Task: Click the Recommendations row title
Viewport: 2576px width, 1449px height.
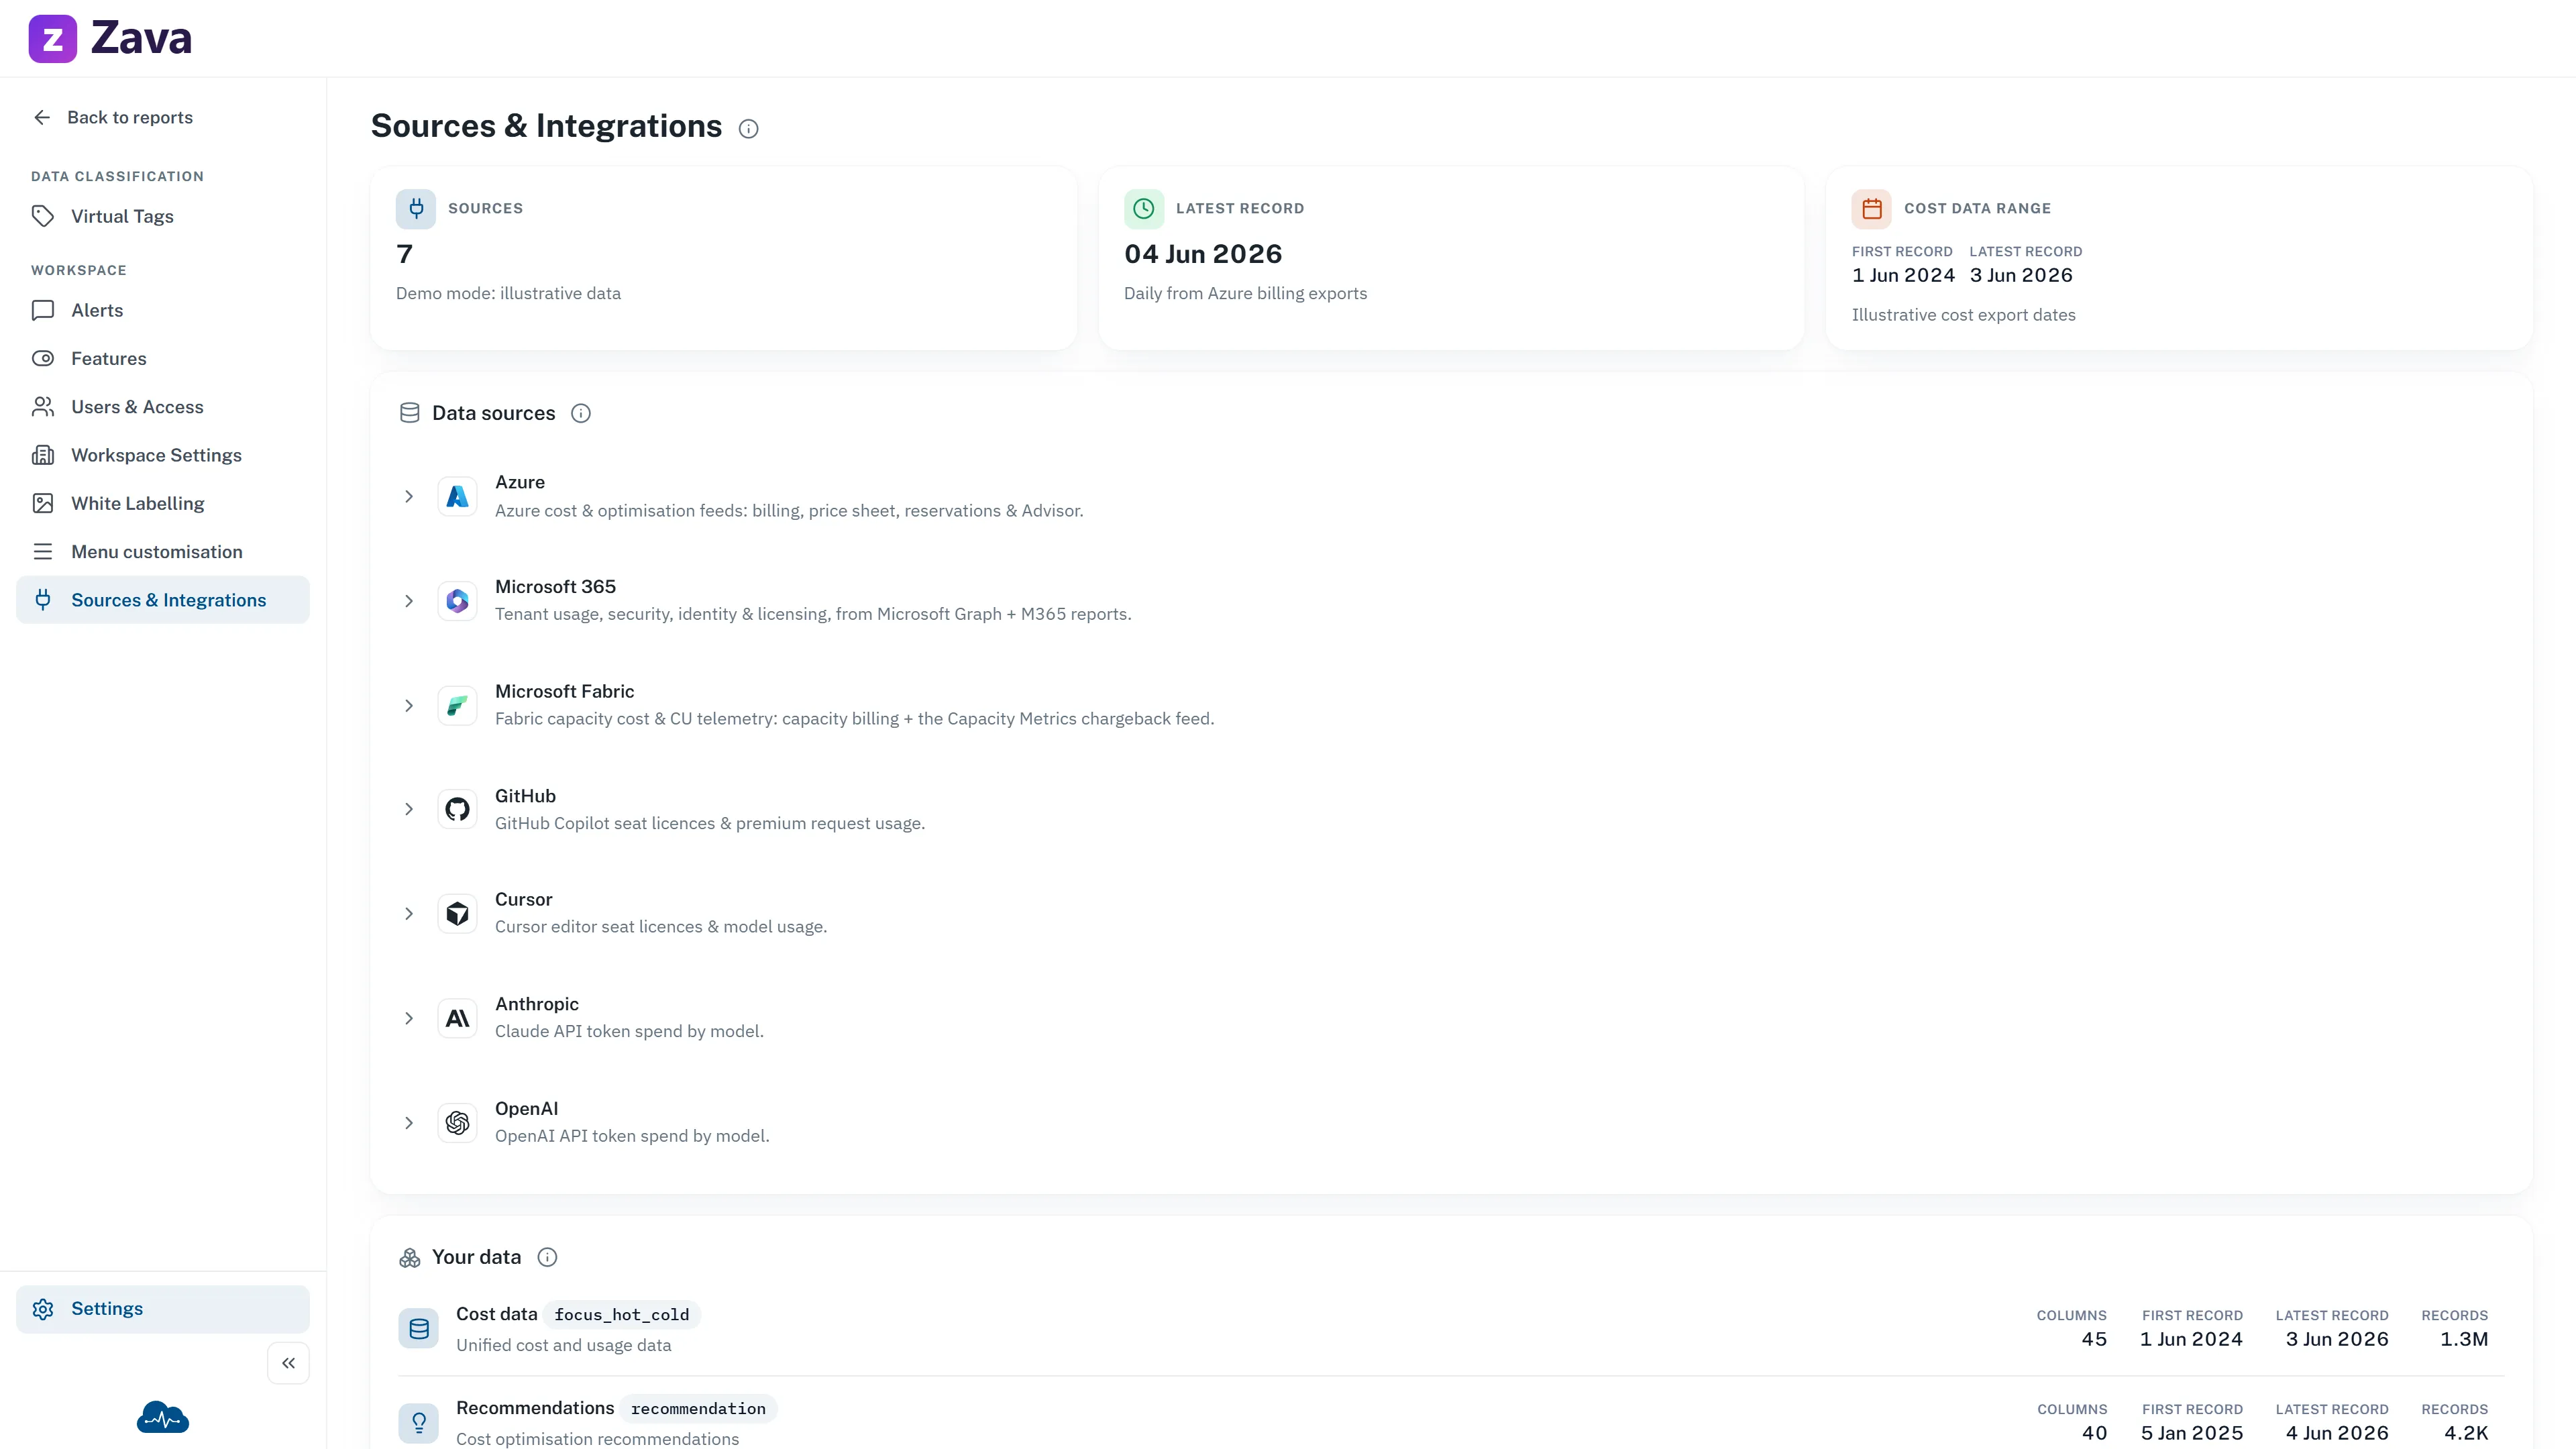Action: (x=535, y=1409)
